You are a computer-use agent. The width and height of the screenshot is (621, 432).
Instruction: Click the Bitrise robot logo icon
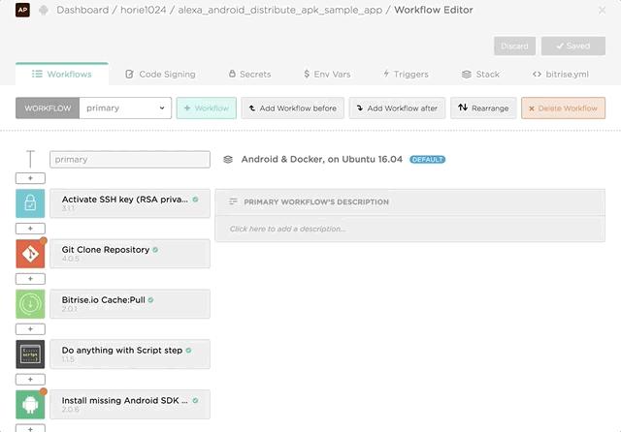click(x=44, y=10)
